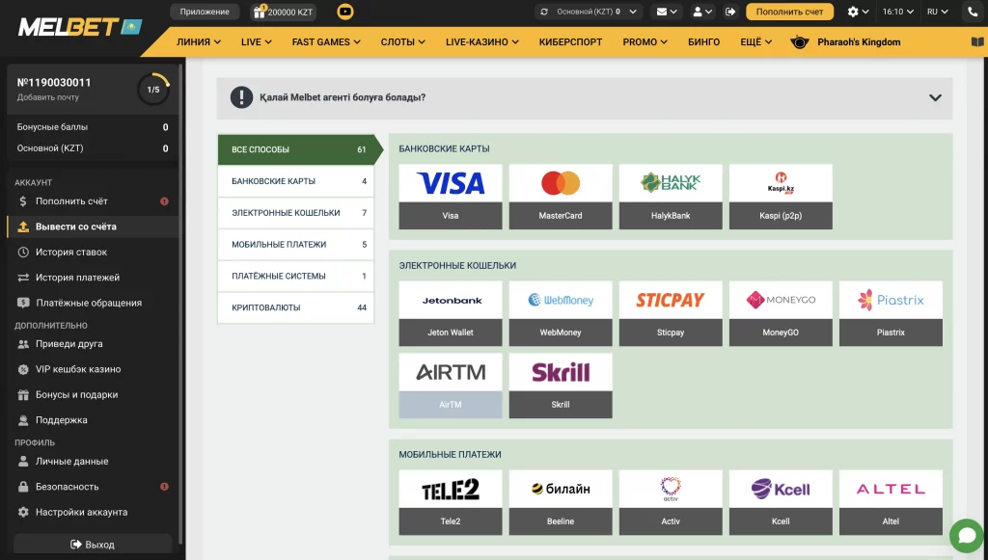Open История ставок in sidebar
This screenshot has height=560, width=988.
[x=93, y=252]
